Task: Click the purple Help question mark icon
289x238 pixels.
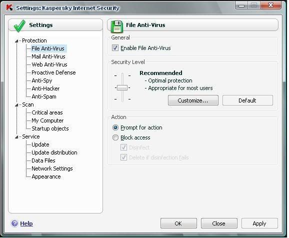Action: coord(14,223)
